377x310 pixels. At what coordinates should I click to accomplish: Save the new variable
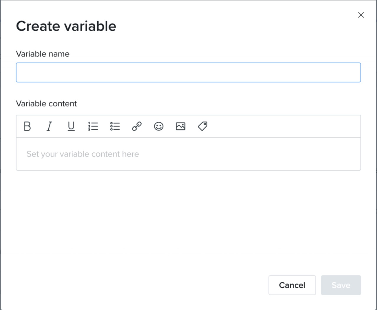tap(341, 285)
